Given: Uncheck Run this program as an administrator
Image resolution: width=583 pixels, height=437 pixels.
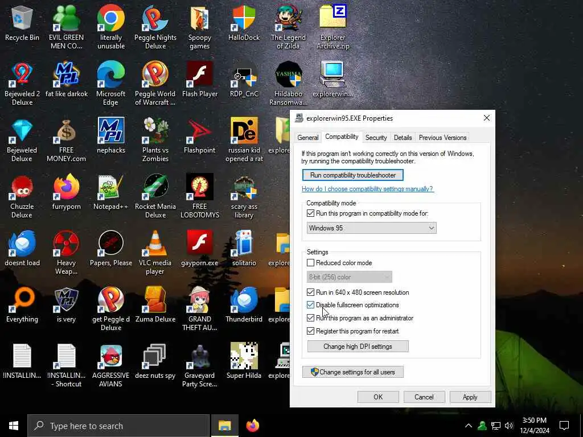Looking at the screenshot, I should [310, 318].
